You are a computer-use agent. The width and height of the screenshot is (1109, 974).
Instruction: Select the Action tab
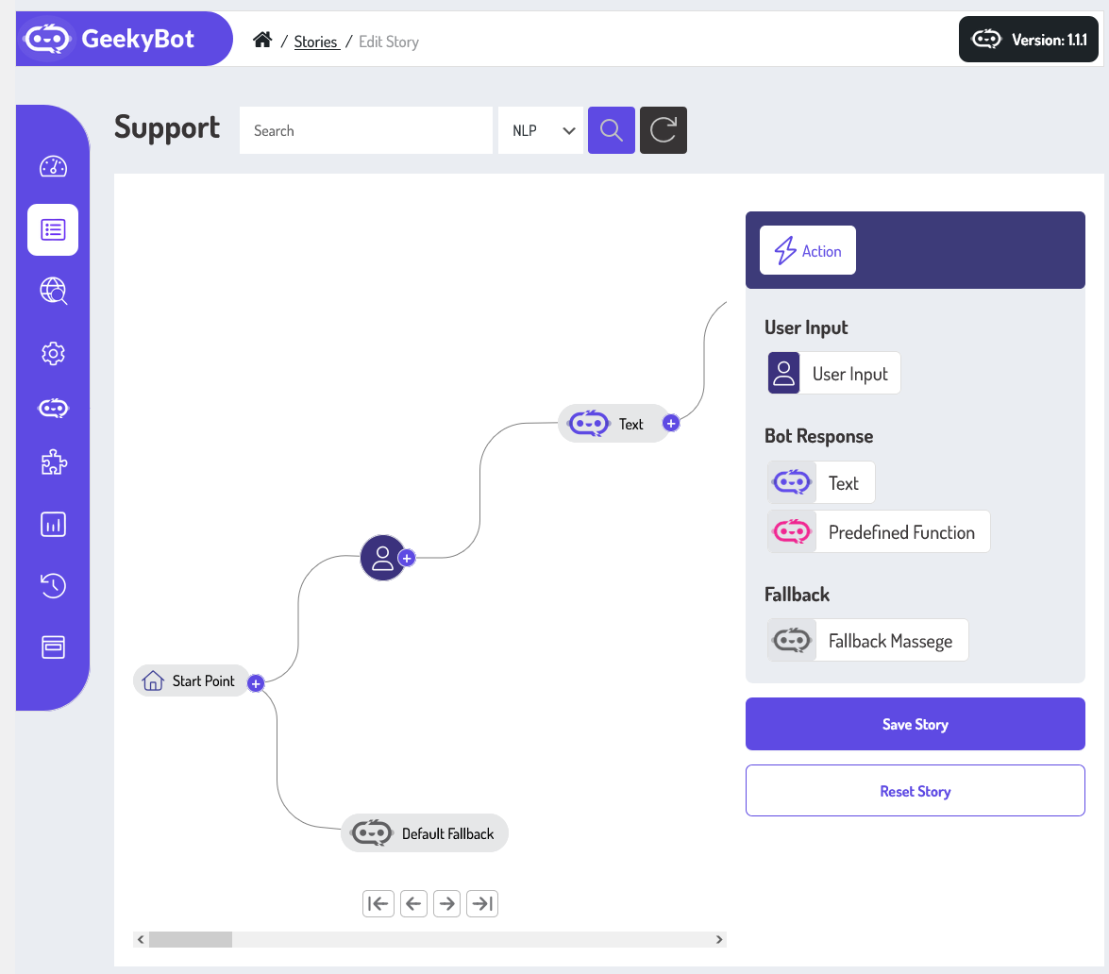click(808, 250)
